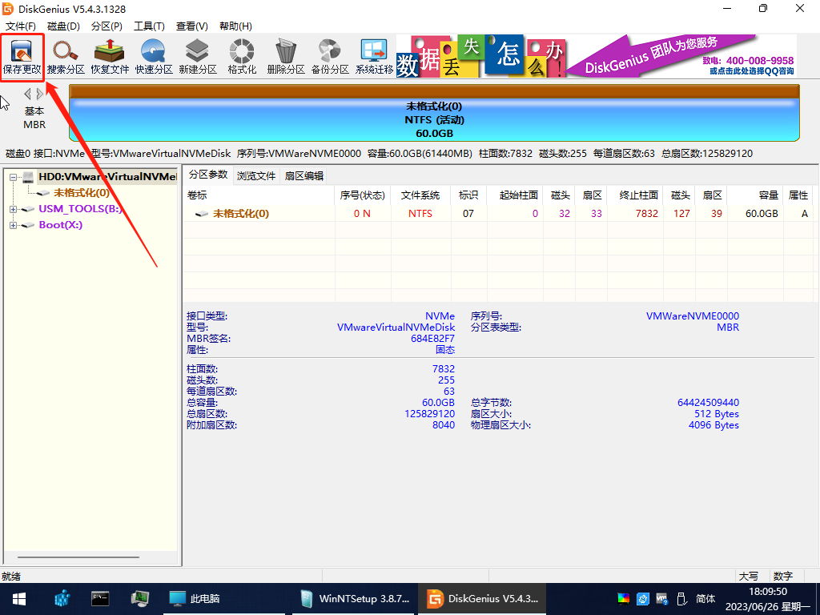This screenshot has height=615, width=820.
Task: Select 未格式化(0) partition in tree
Action: click(82, 192)
